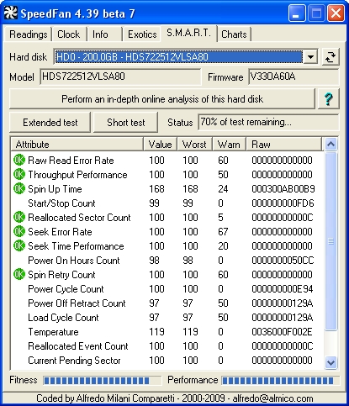
Task: Click the attribute list scrollbar thumb
Action: pos(330,241)
